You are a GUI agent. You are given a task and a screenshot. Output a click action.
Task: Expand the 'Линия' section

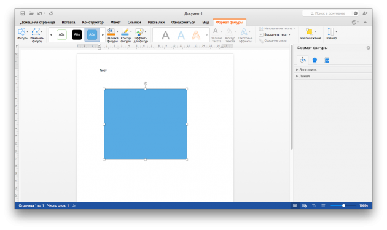pyautogui.click(x=333, y=76)
